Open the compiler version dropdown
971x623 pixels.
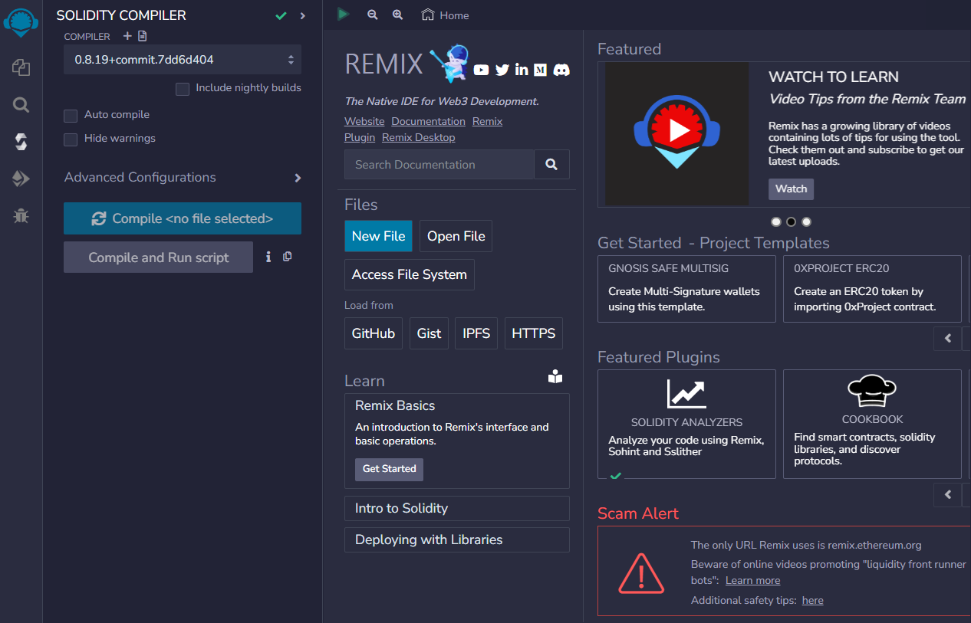coord(183,60)
